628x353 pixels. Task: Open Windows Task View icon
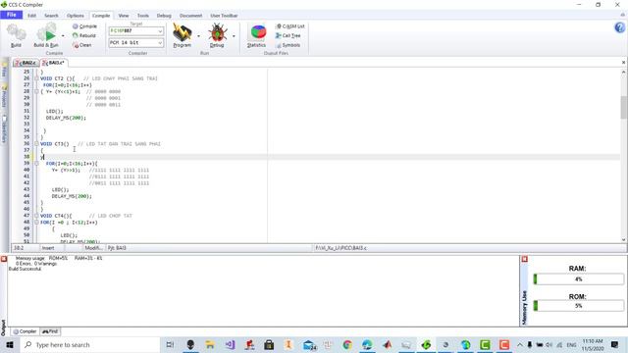point(170,344)
